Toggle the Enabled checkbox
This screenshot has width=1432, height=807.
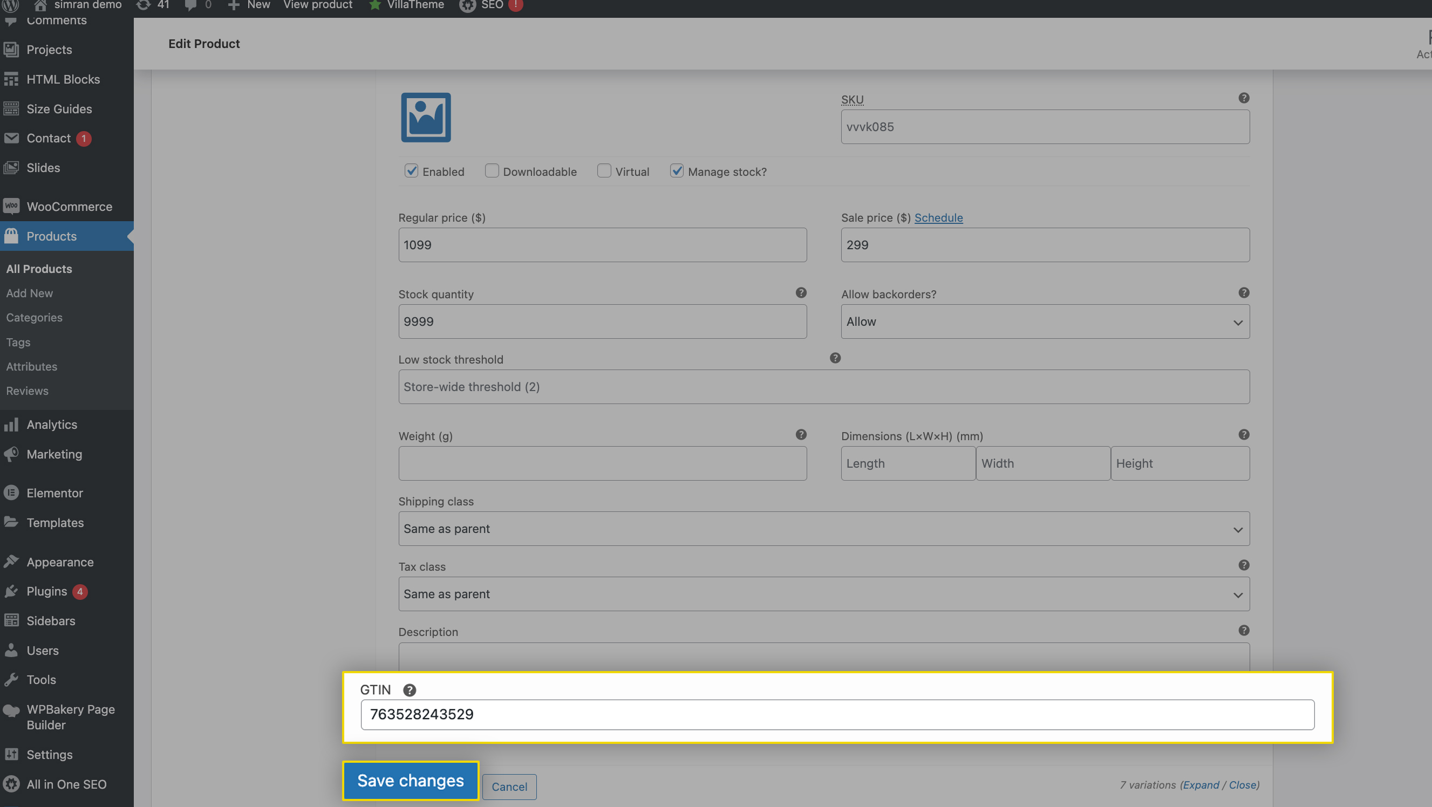[x=411, y=170]
